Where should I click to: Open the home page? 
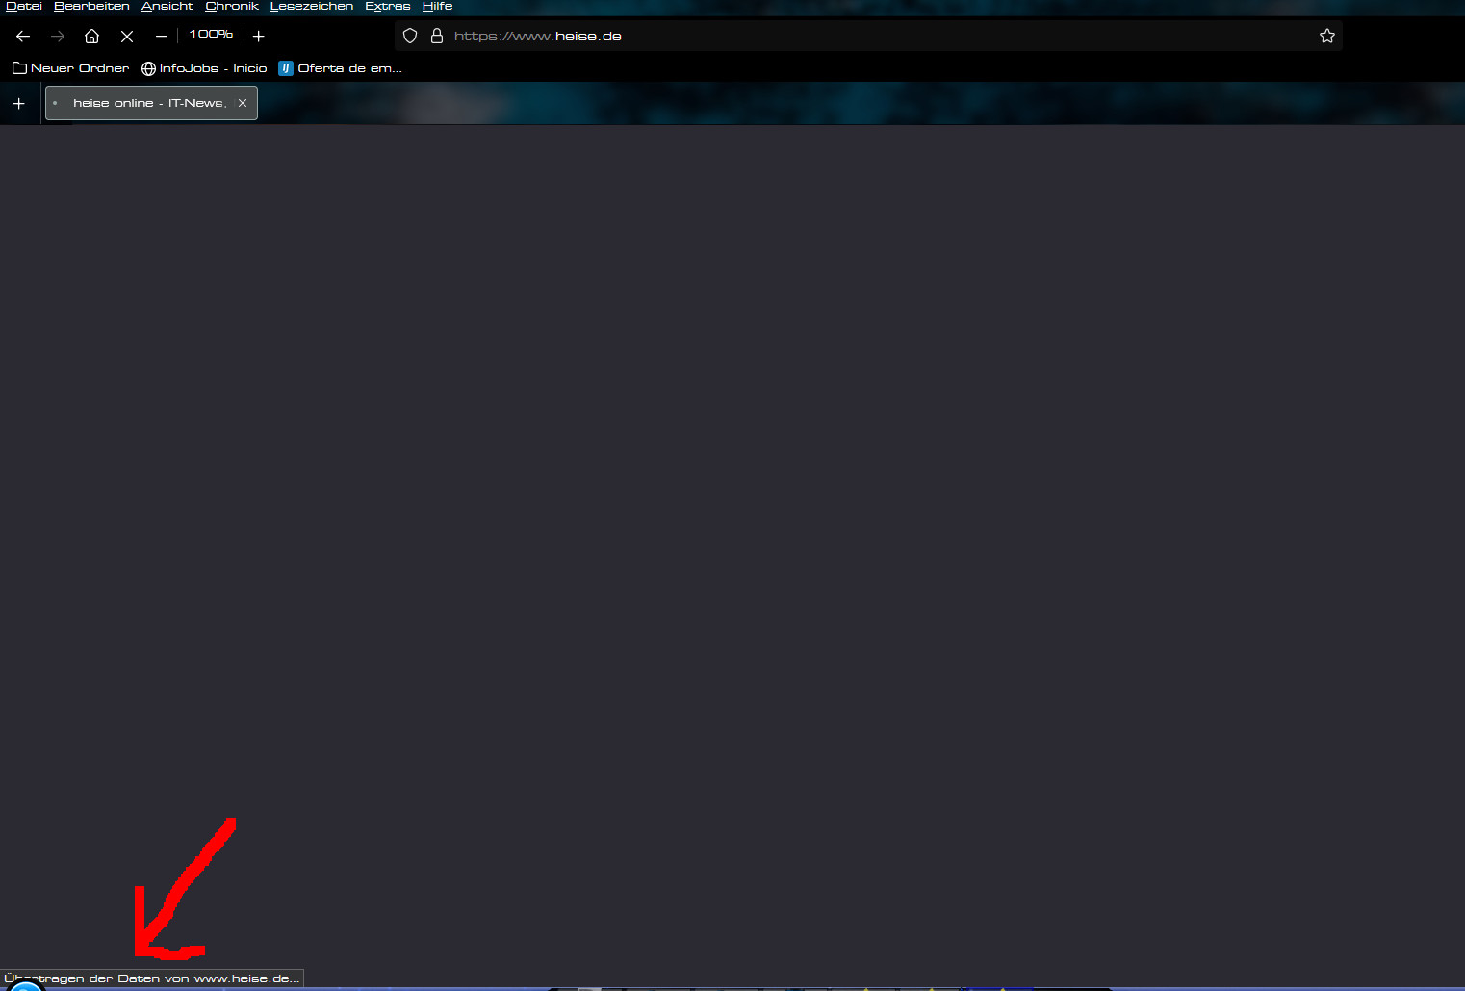click(x=92, y=37)
